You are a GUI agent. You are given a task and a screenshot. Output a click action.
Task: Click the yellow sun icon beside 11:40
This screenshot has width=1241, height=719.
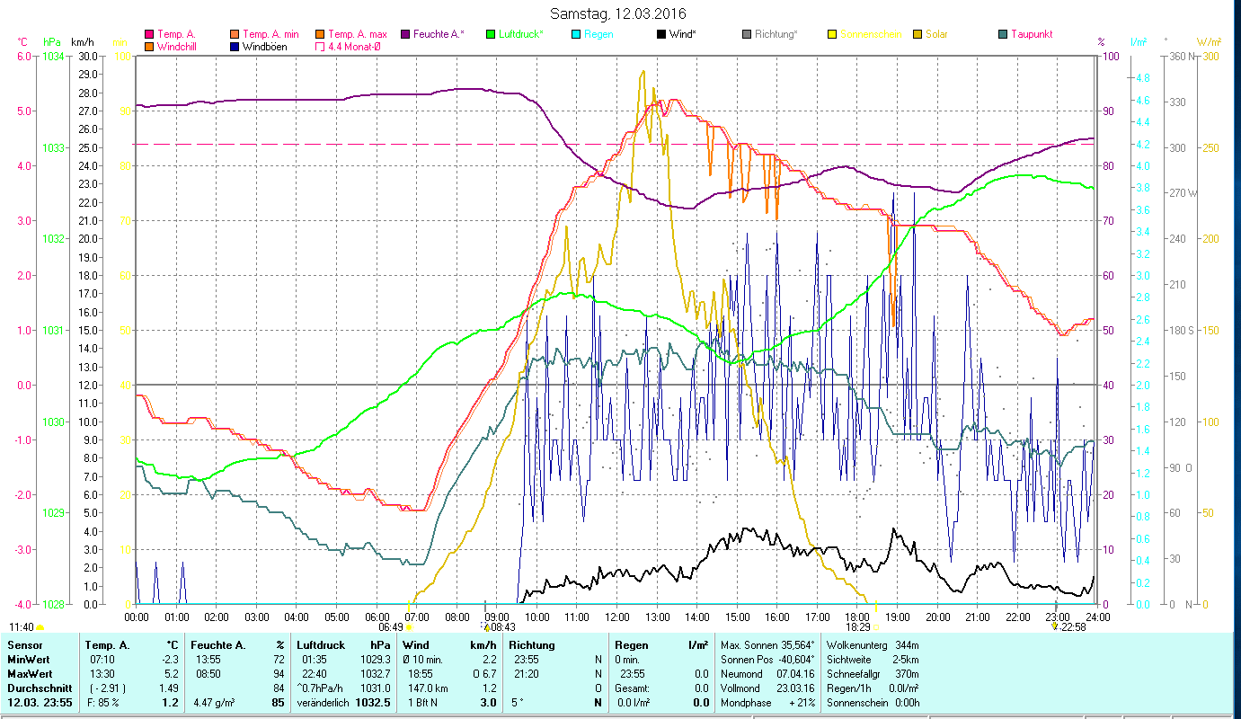pos(40,627)
